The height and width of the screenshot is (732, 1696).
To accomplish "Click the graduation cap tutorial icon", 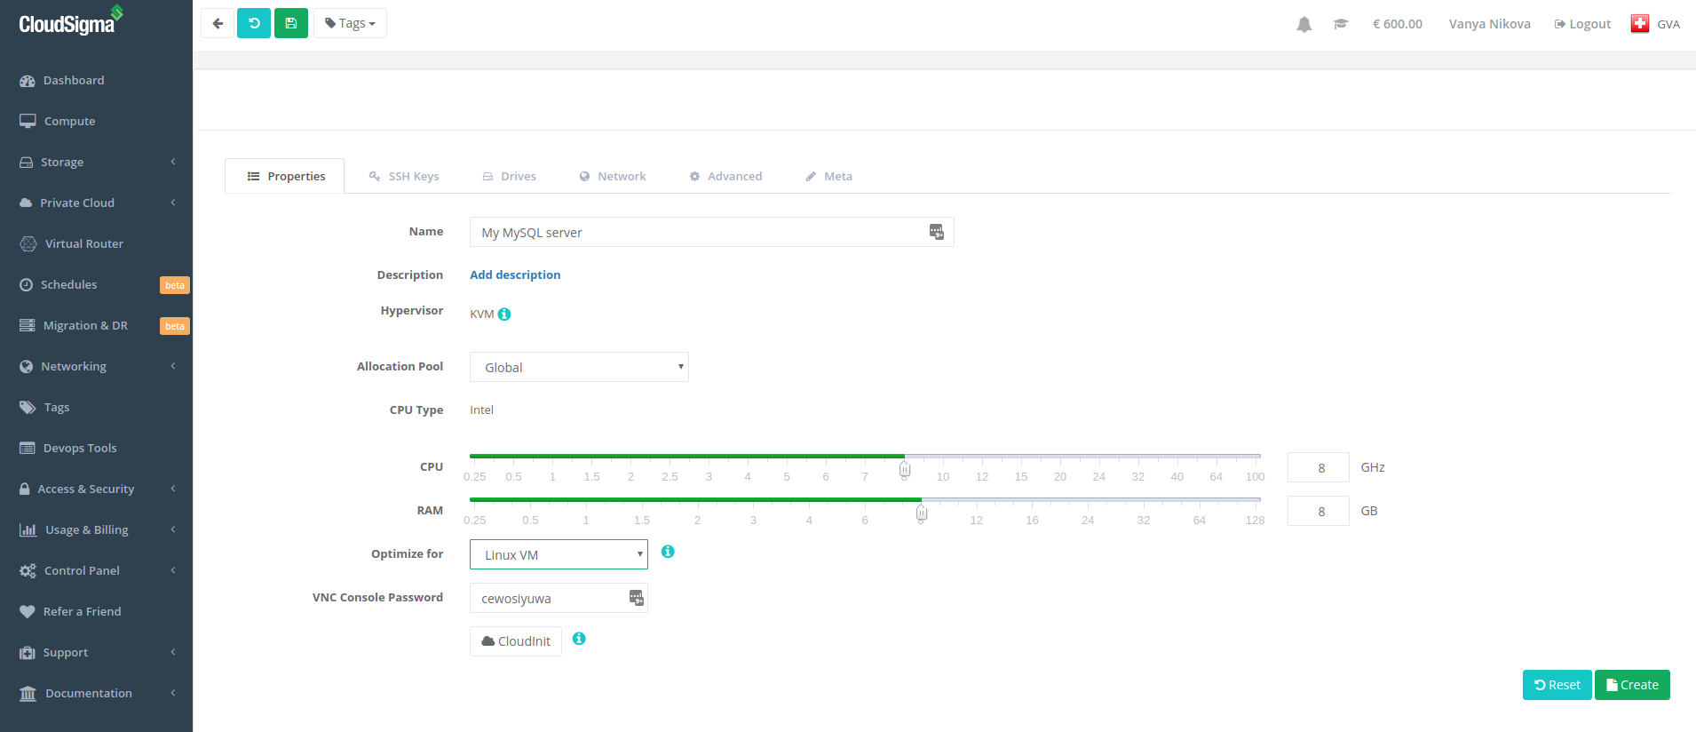I will click(1341, 24).
